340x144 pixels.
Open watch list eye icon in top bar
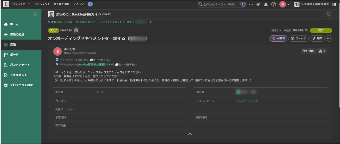click(258, 4)
